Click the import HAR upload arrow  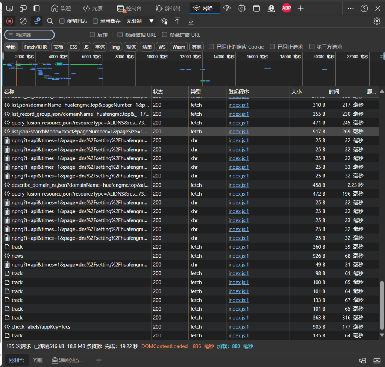pyautogui.click(x=177, y=21)
